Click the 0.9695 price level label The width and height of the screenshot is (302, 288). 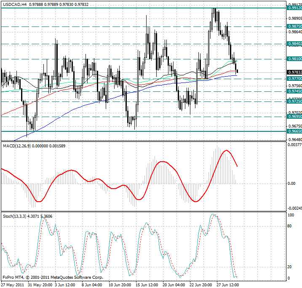click(294, 117)
